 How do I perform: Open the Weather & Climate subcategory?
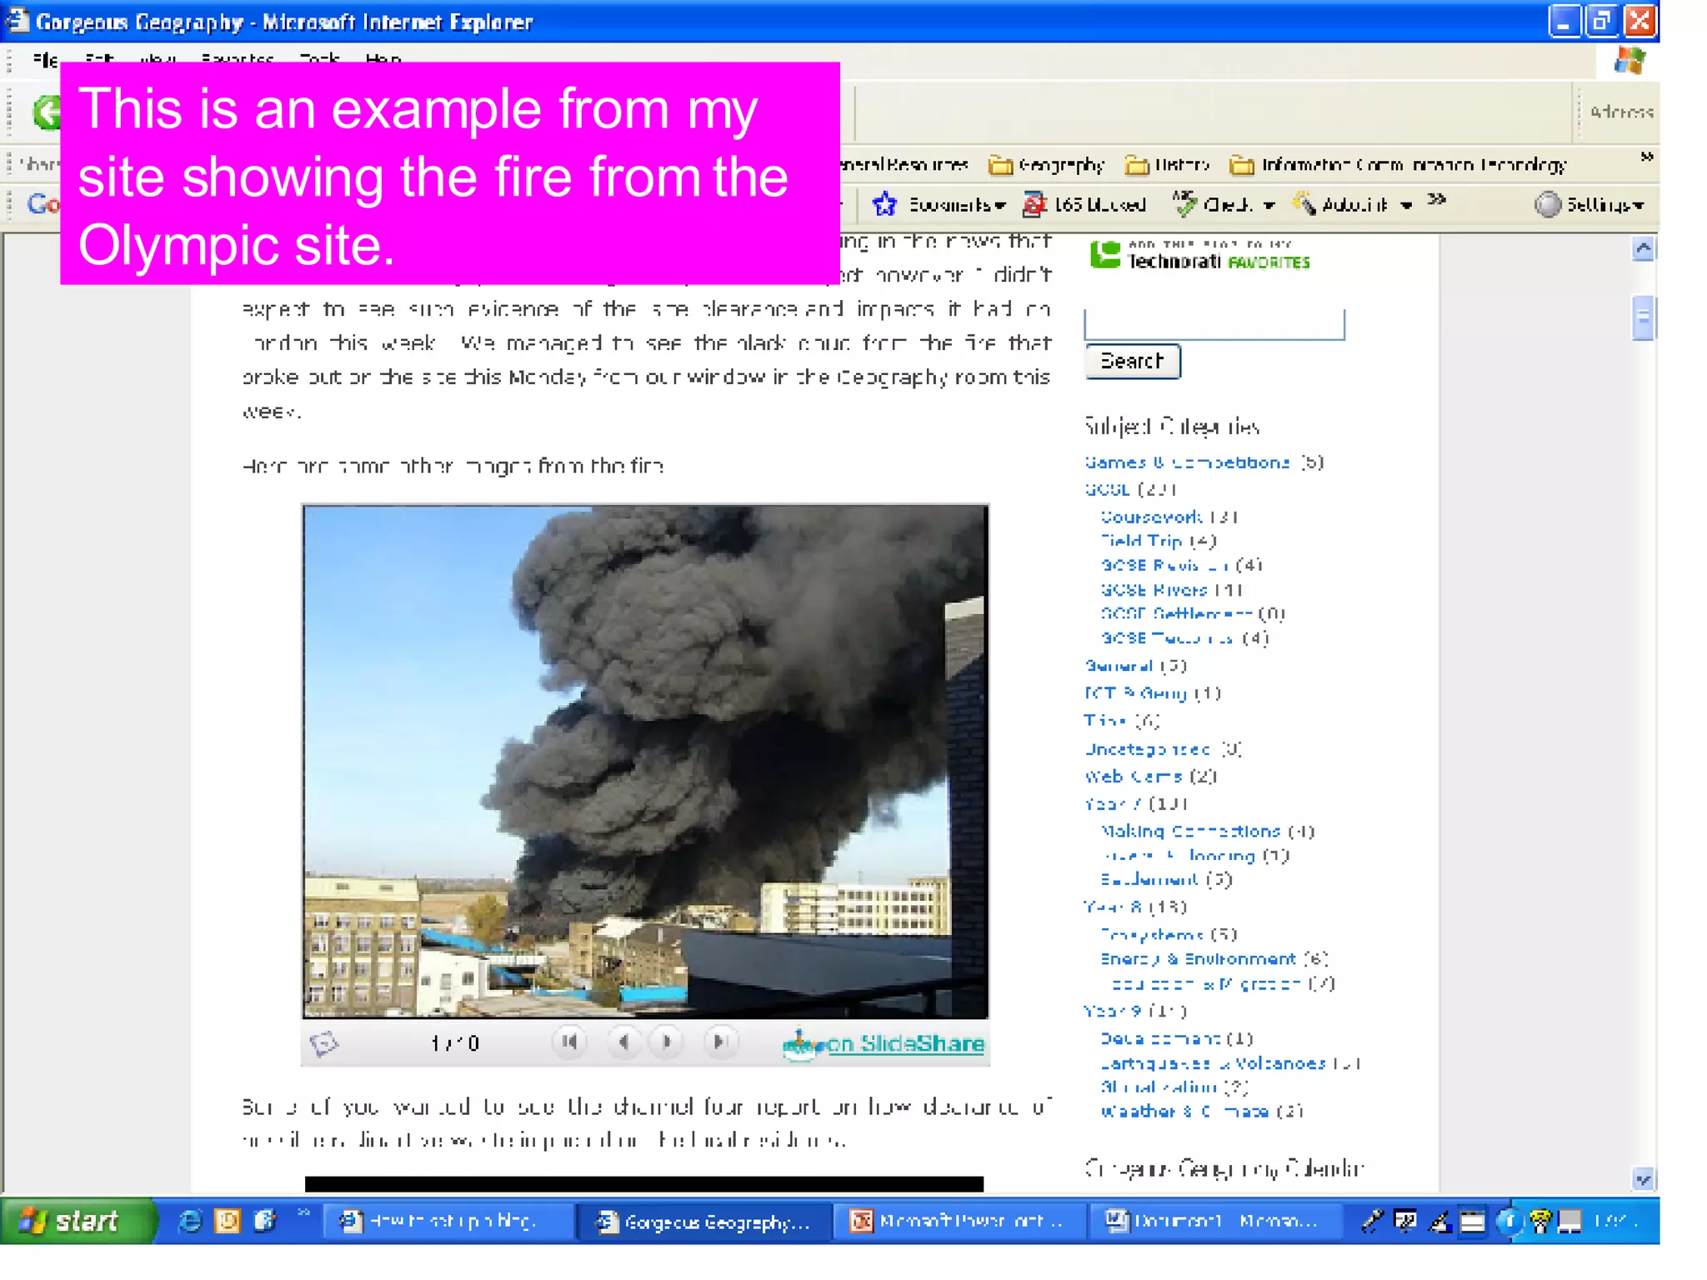pos(1184,1112)
